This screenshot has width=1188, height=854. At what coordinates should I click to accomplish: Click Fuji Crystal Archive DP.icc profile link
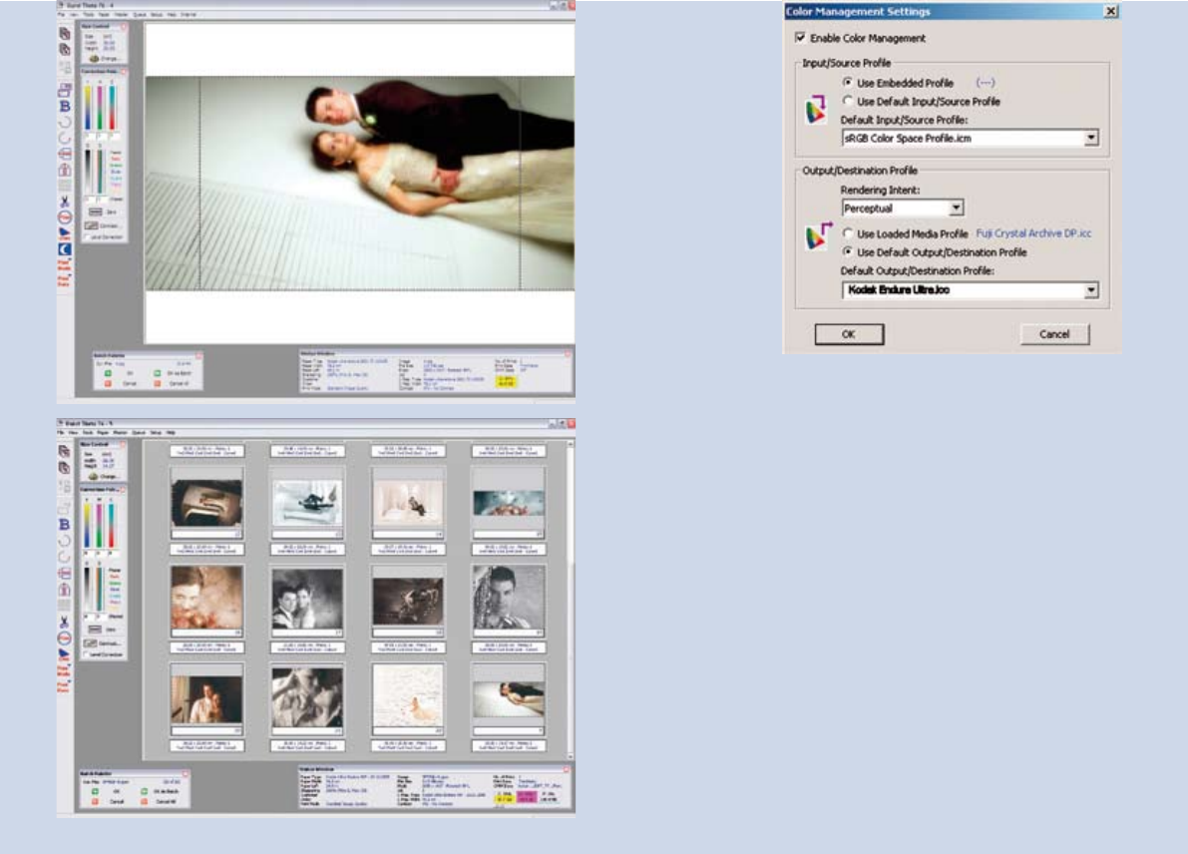click(x=1033, y=233)
